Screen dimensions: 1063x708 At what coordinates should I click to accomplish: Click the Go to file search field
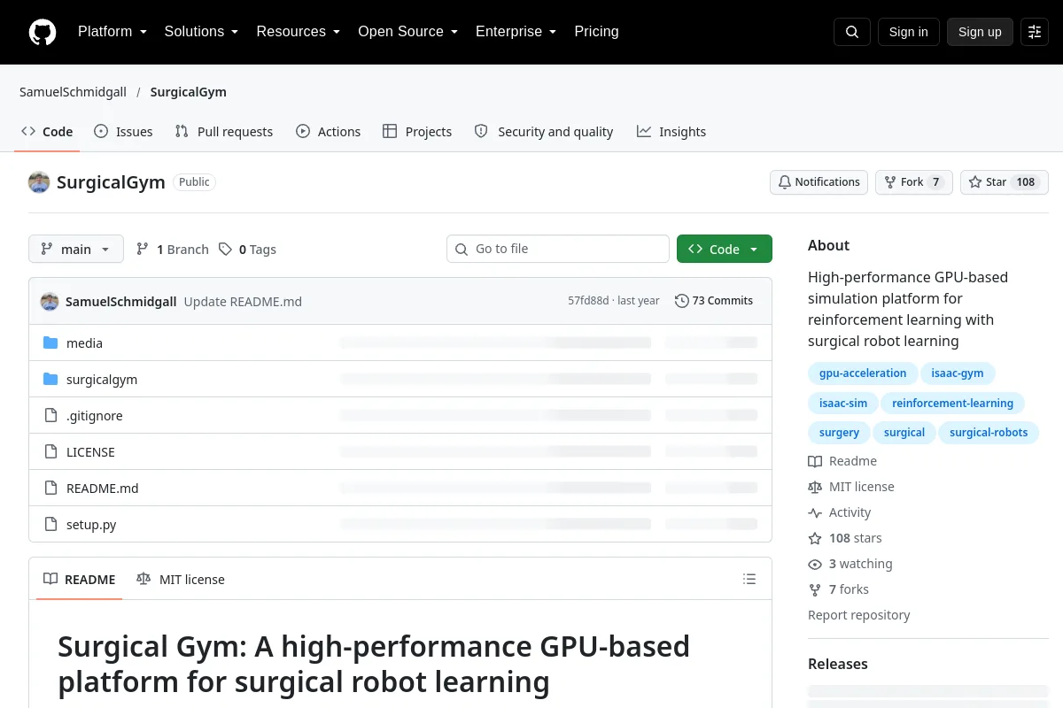558,249
